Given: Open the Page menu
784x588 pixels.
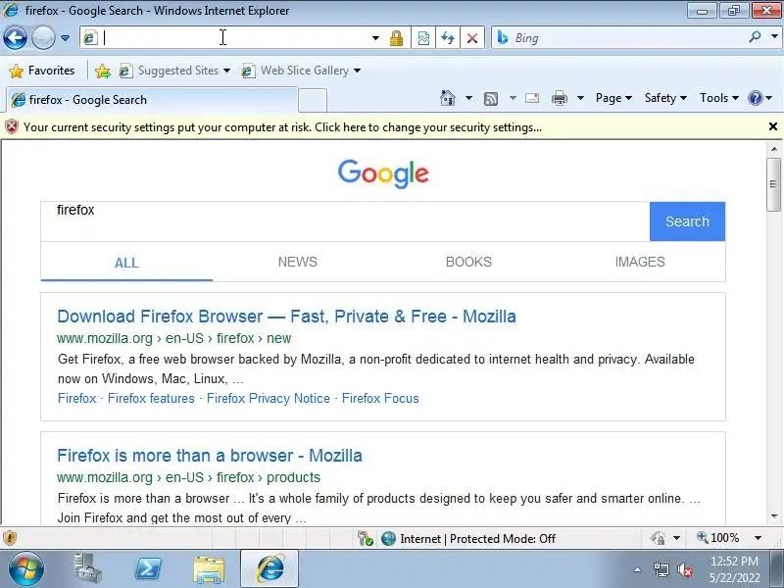Looking at the screenshot, I should tap(613, 98).
